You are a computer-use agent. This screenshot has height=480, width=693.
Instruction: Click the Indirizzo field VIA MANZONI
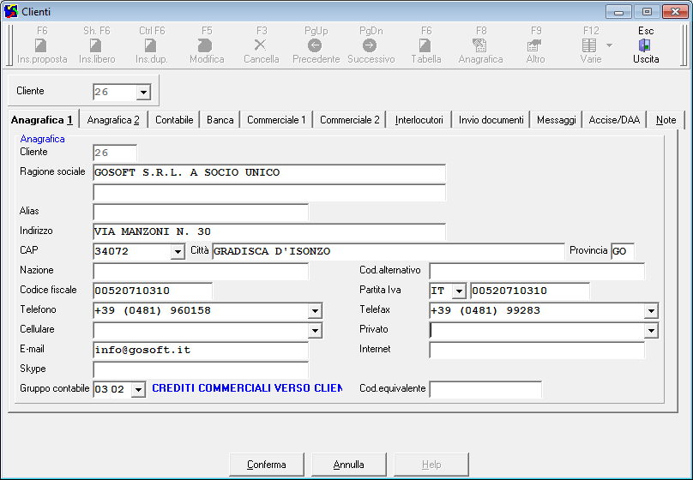point(269,231)
